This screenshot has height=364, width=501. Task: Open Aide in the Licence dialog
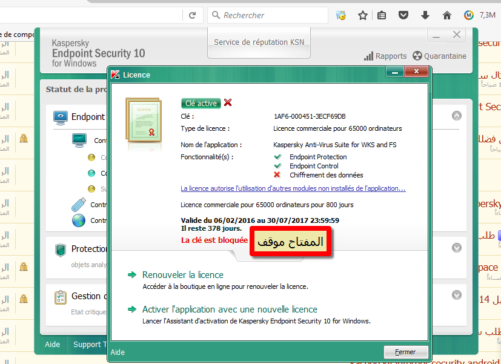click(x=118, y=352)
